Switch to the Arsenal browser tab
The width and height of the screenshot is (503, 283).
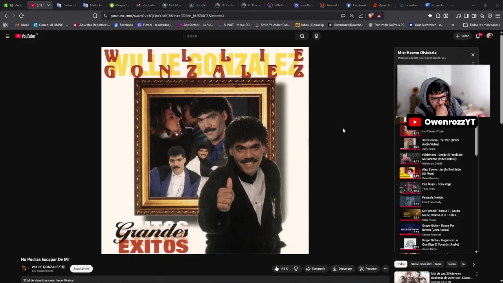pyautogui.click(x=329, y=5)
